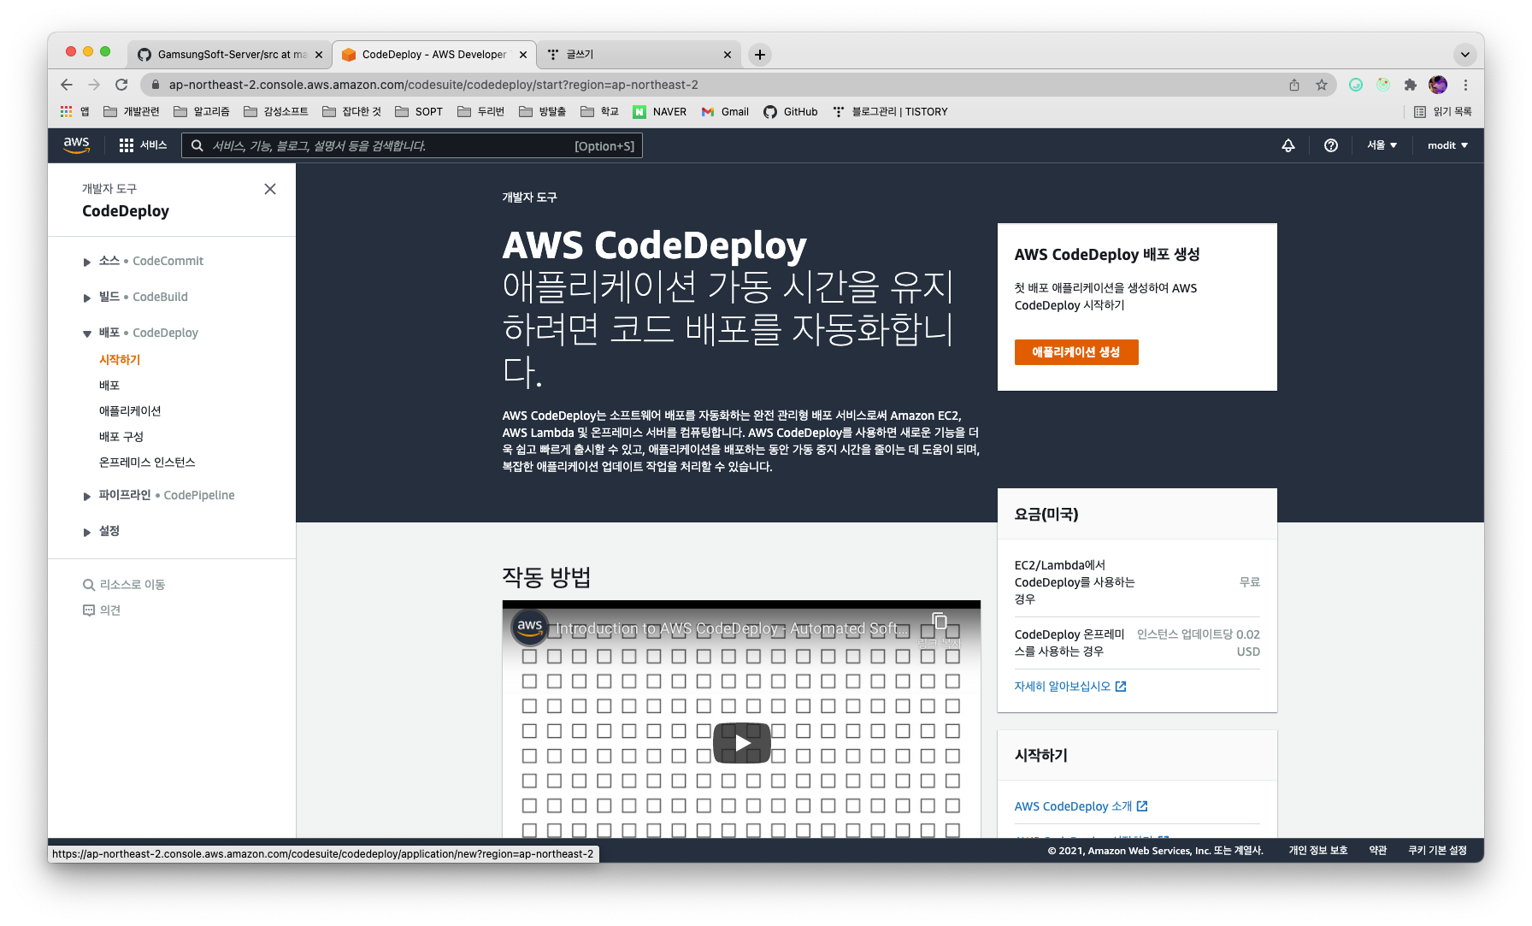Reload the page with refresh icon
Viewport: 1532px width, 926px height.
pyautogui.click(x=121, y=85)
